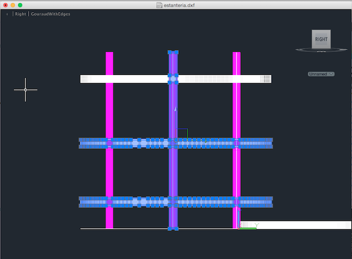Click the bottom grip of selected center post

tap(173, 229)
